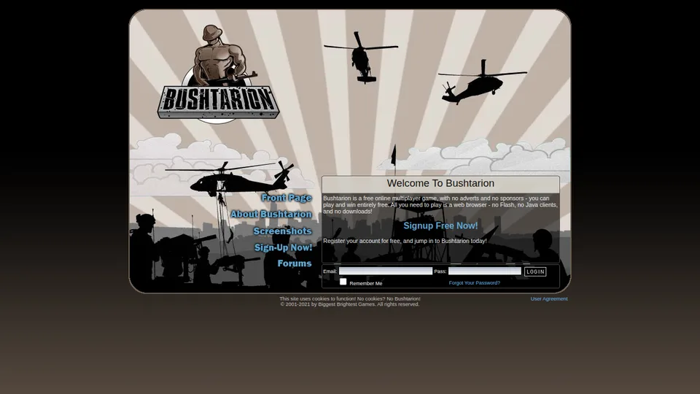Click the 'Register your account for free' text

click(405, 241)
